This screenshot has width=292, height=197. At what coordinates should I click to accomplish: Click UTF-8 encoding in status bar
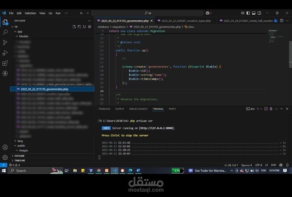258,165
